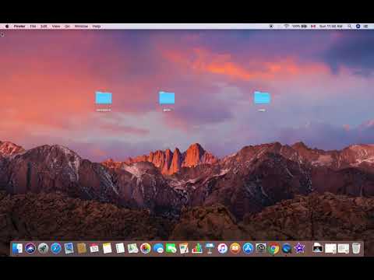The image size is (374, 280).
Task: Open Calendar app in the Dock
Action: point(94,248)
